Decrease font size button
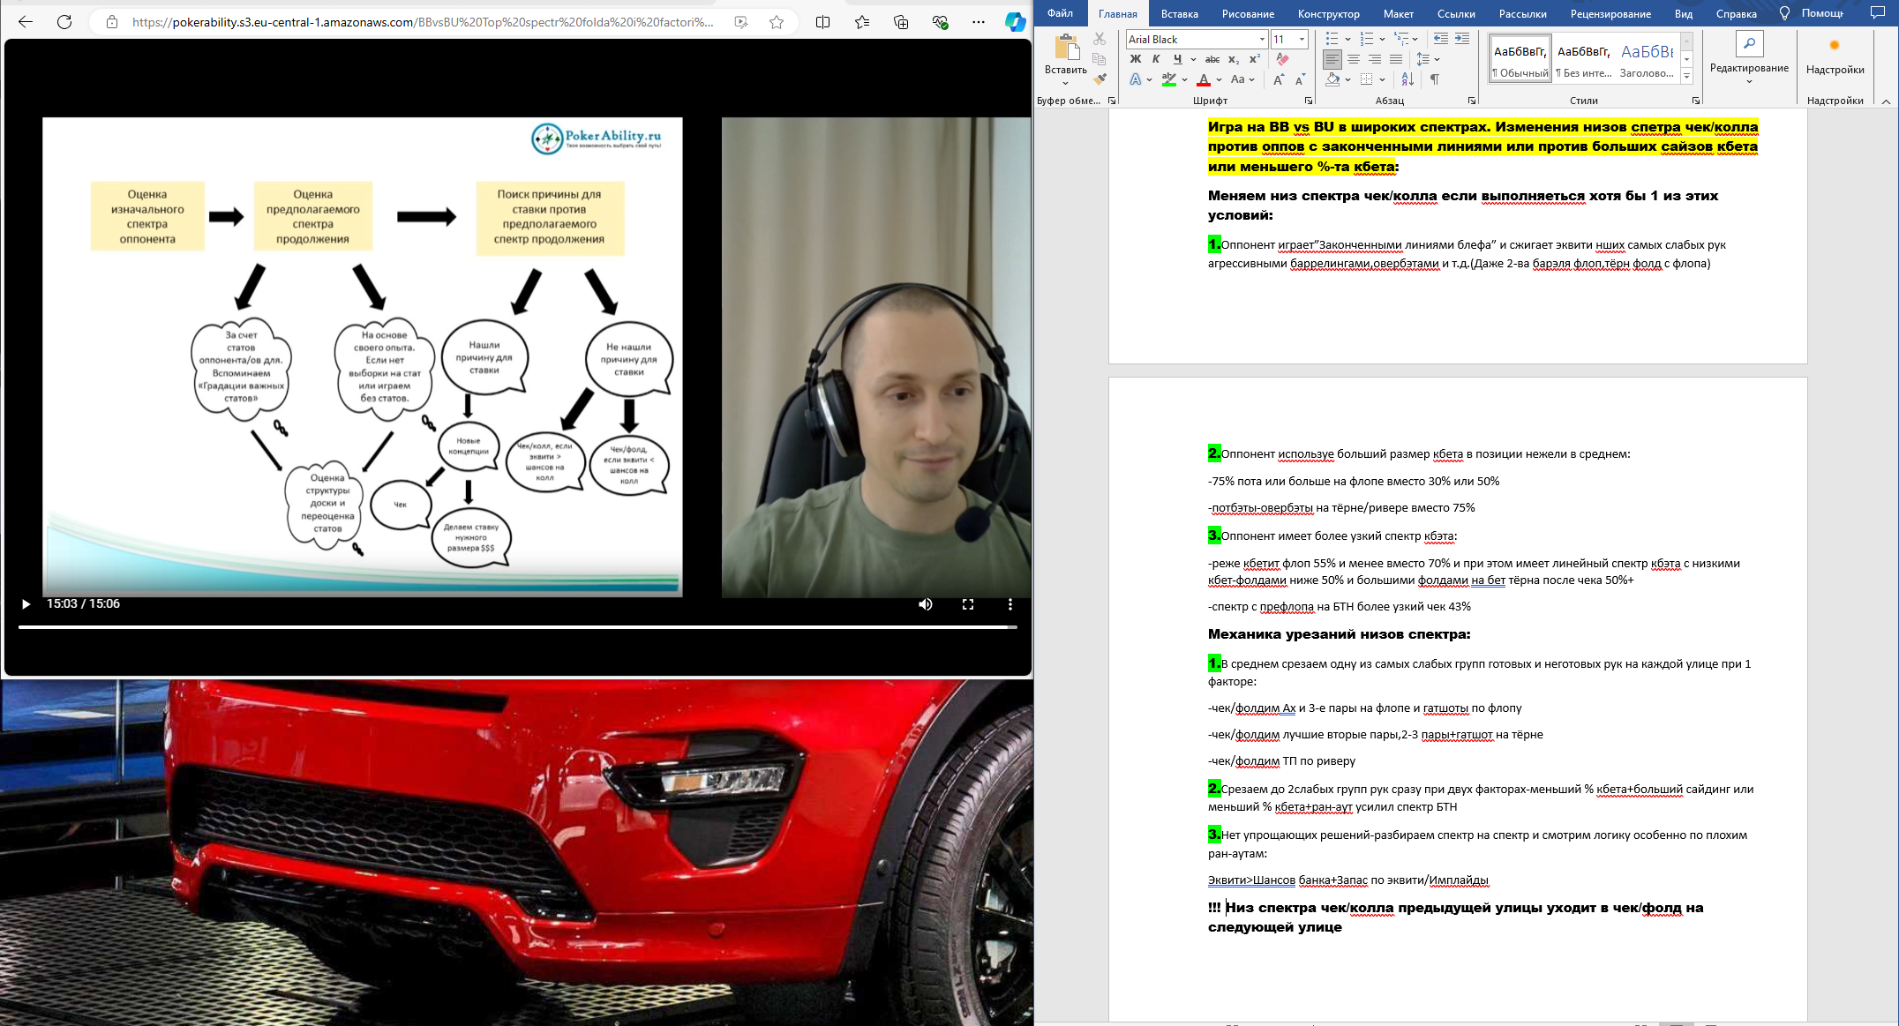Screen dimensions: 1899x1026 click(x=1300, y=79)
